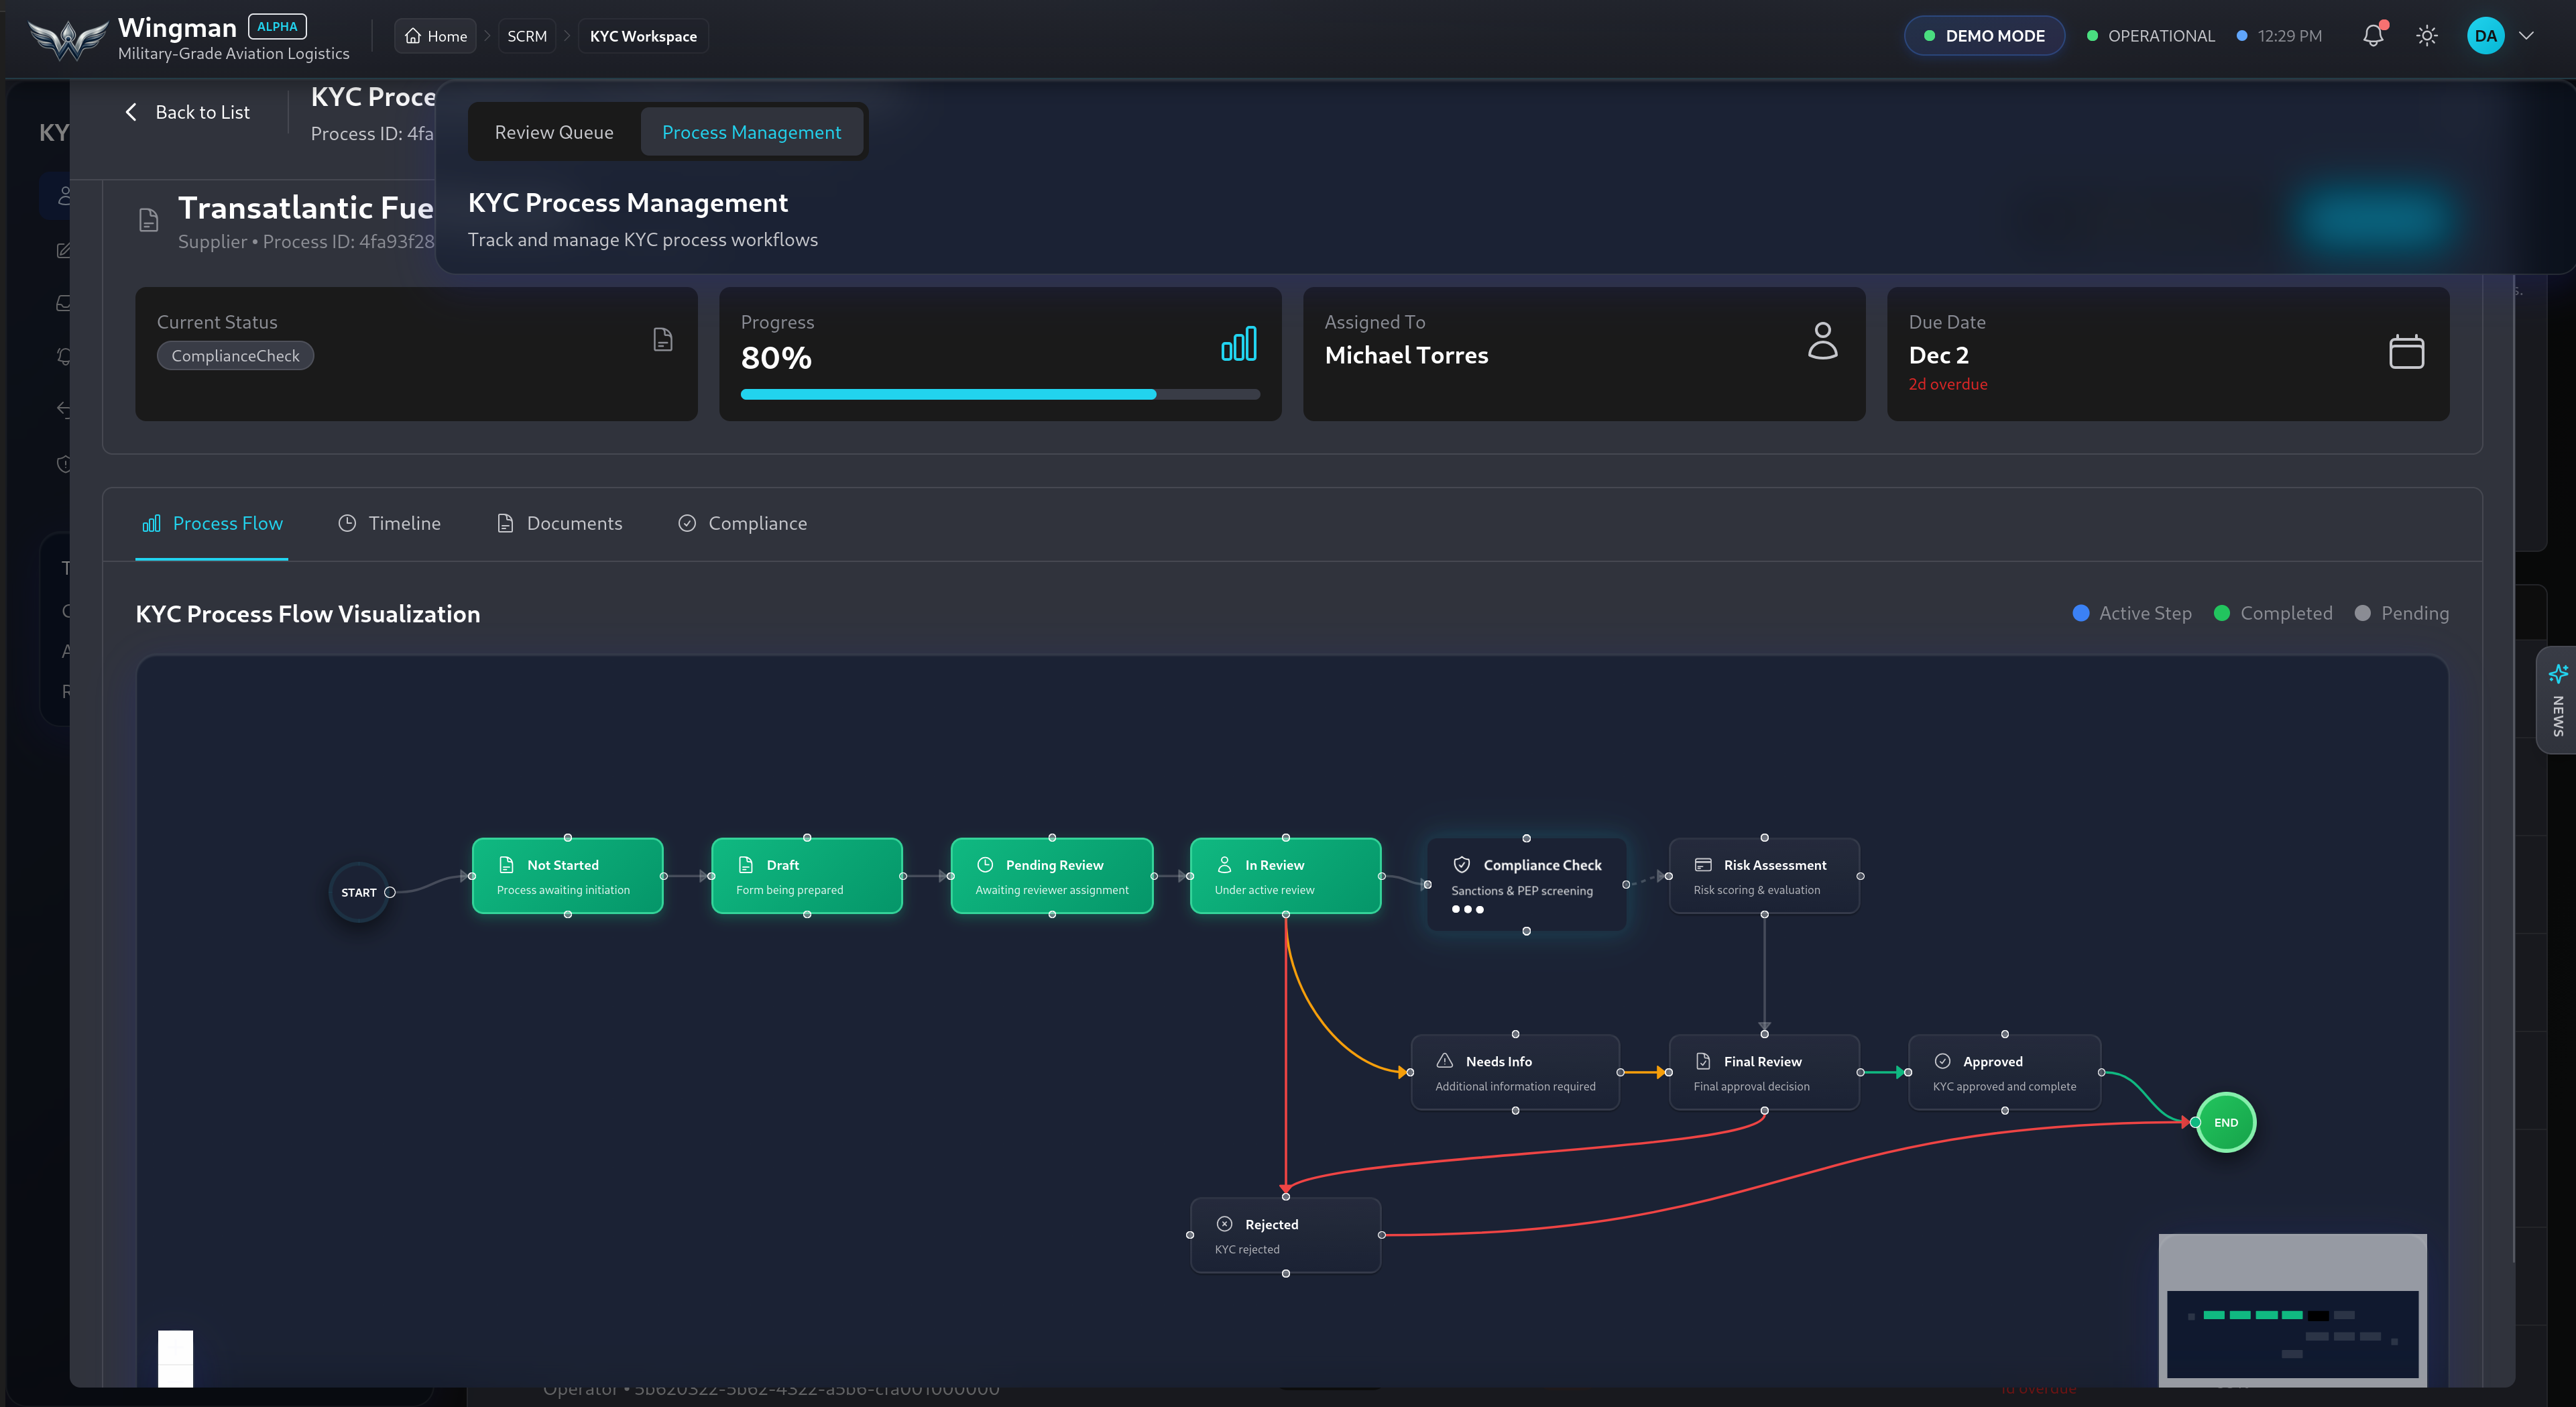
Task: Open the KYC Workspace breadcrumb link
Action: tap(642, 35)
